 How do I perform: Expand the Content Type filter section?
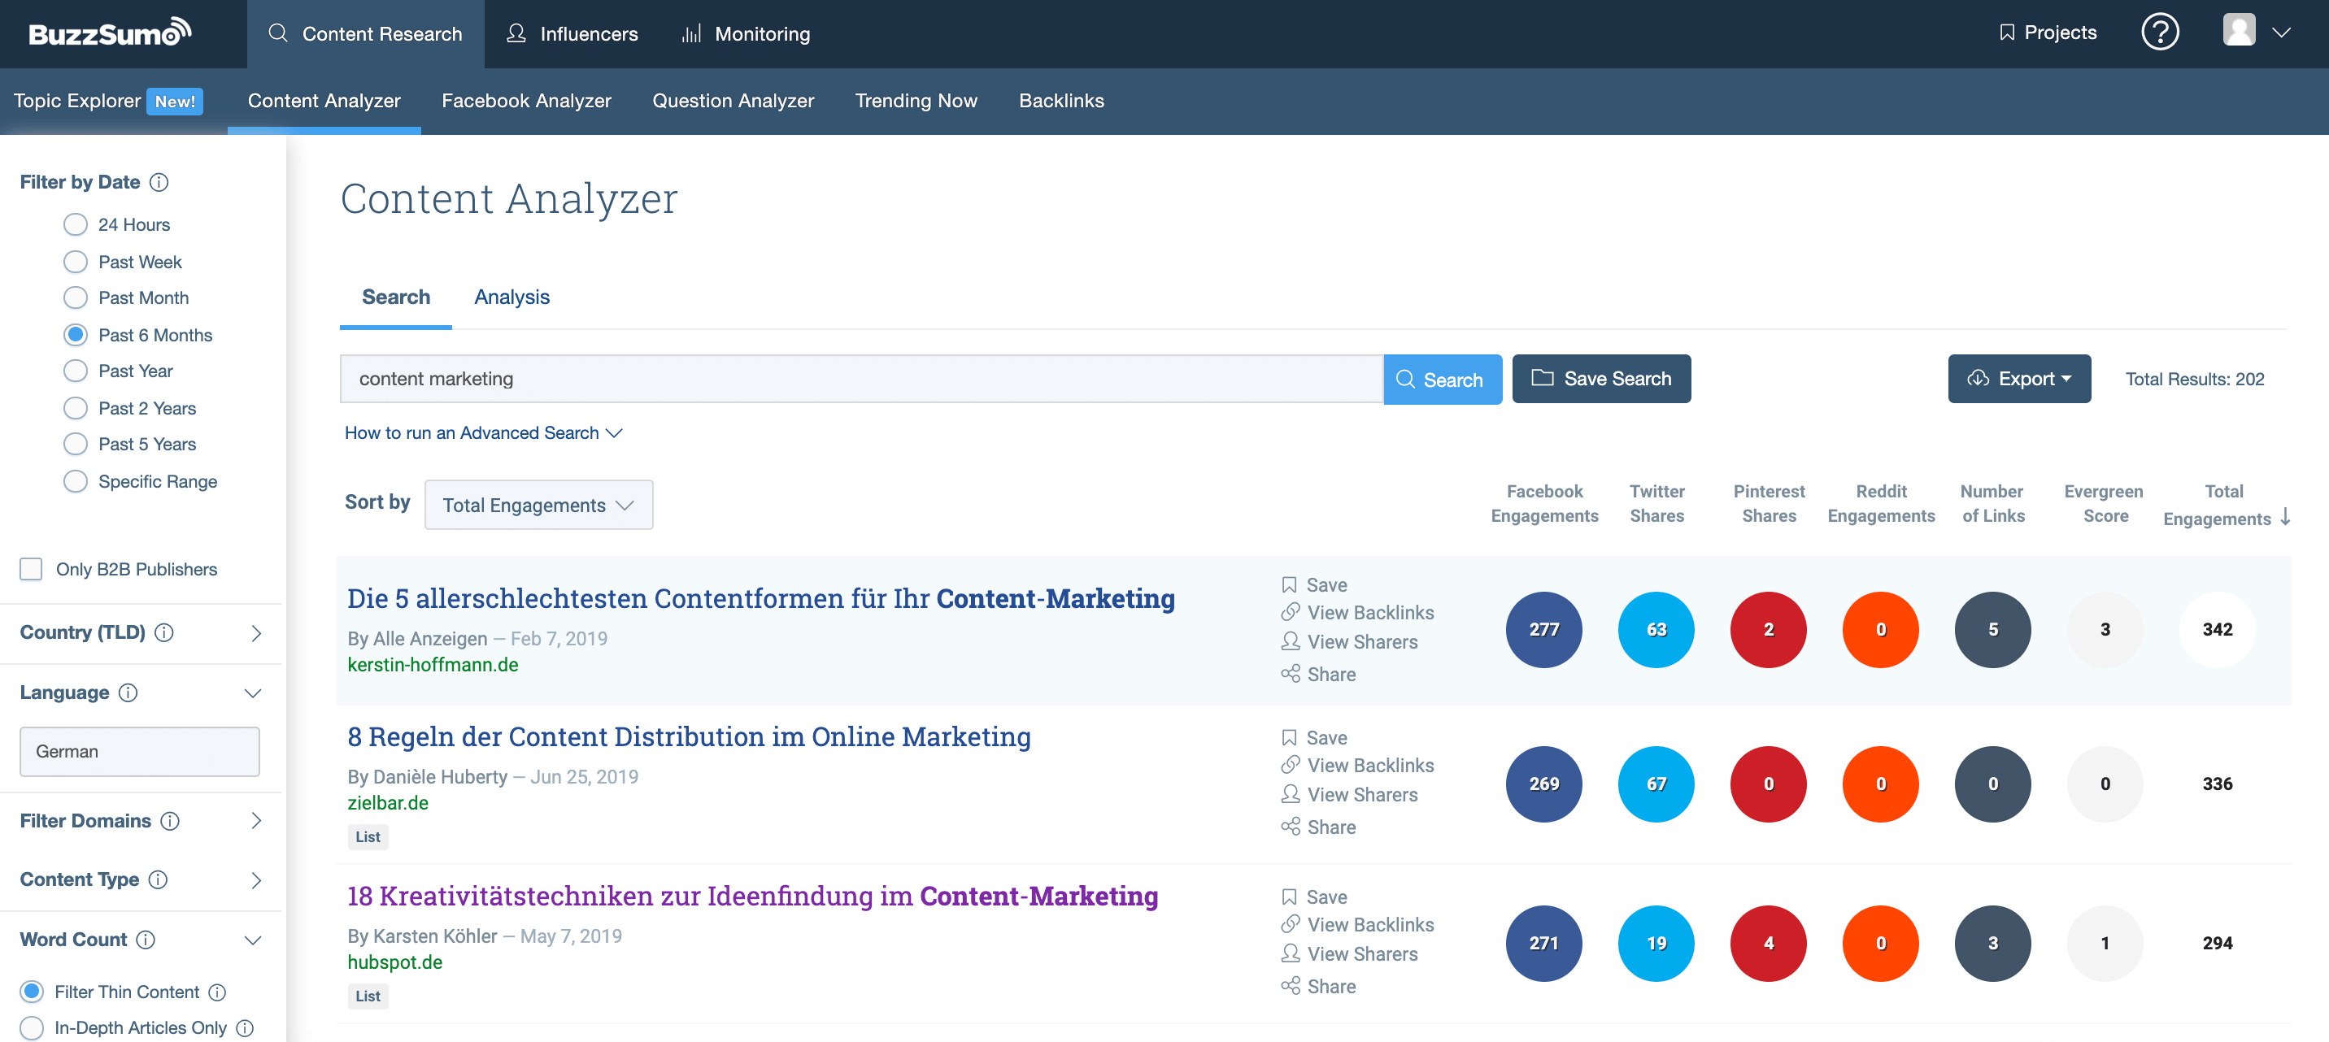click(x=256, y=881)
